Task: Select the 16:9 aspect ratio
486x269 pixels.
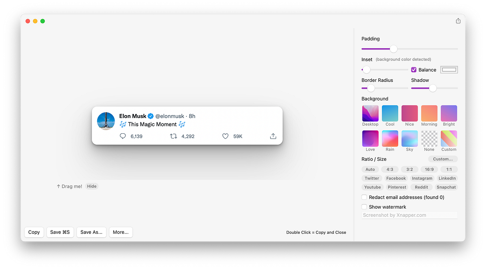Action: click(429, 169)
